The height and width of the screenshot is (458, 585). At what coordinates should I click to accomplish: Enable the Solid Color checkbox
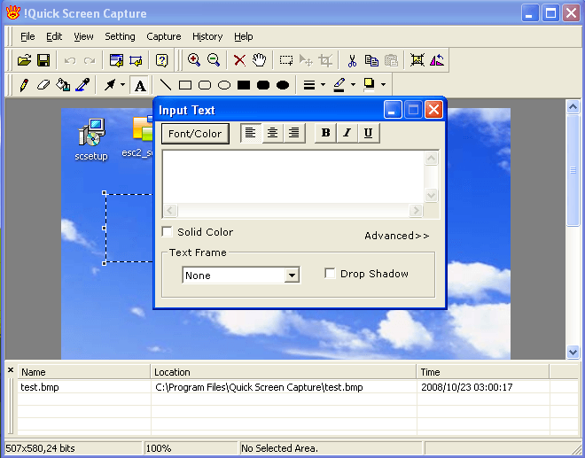(x=168, y=231)
